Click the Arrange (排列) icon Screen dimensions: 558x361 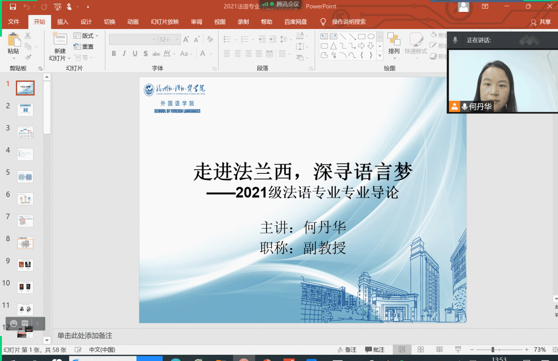(x=394, y=40)
